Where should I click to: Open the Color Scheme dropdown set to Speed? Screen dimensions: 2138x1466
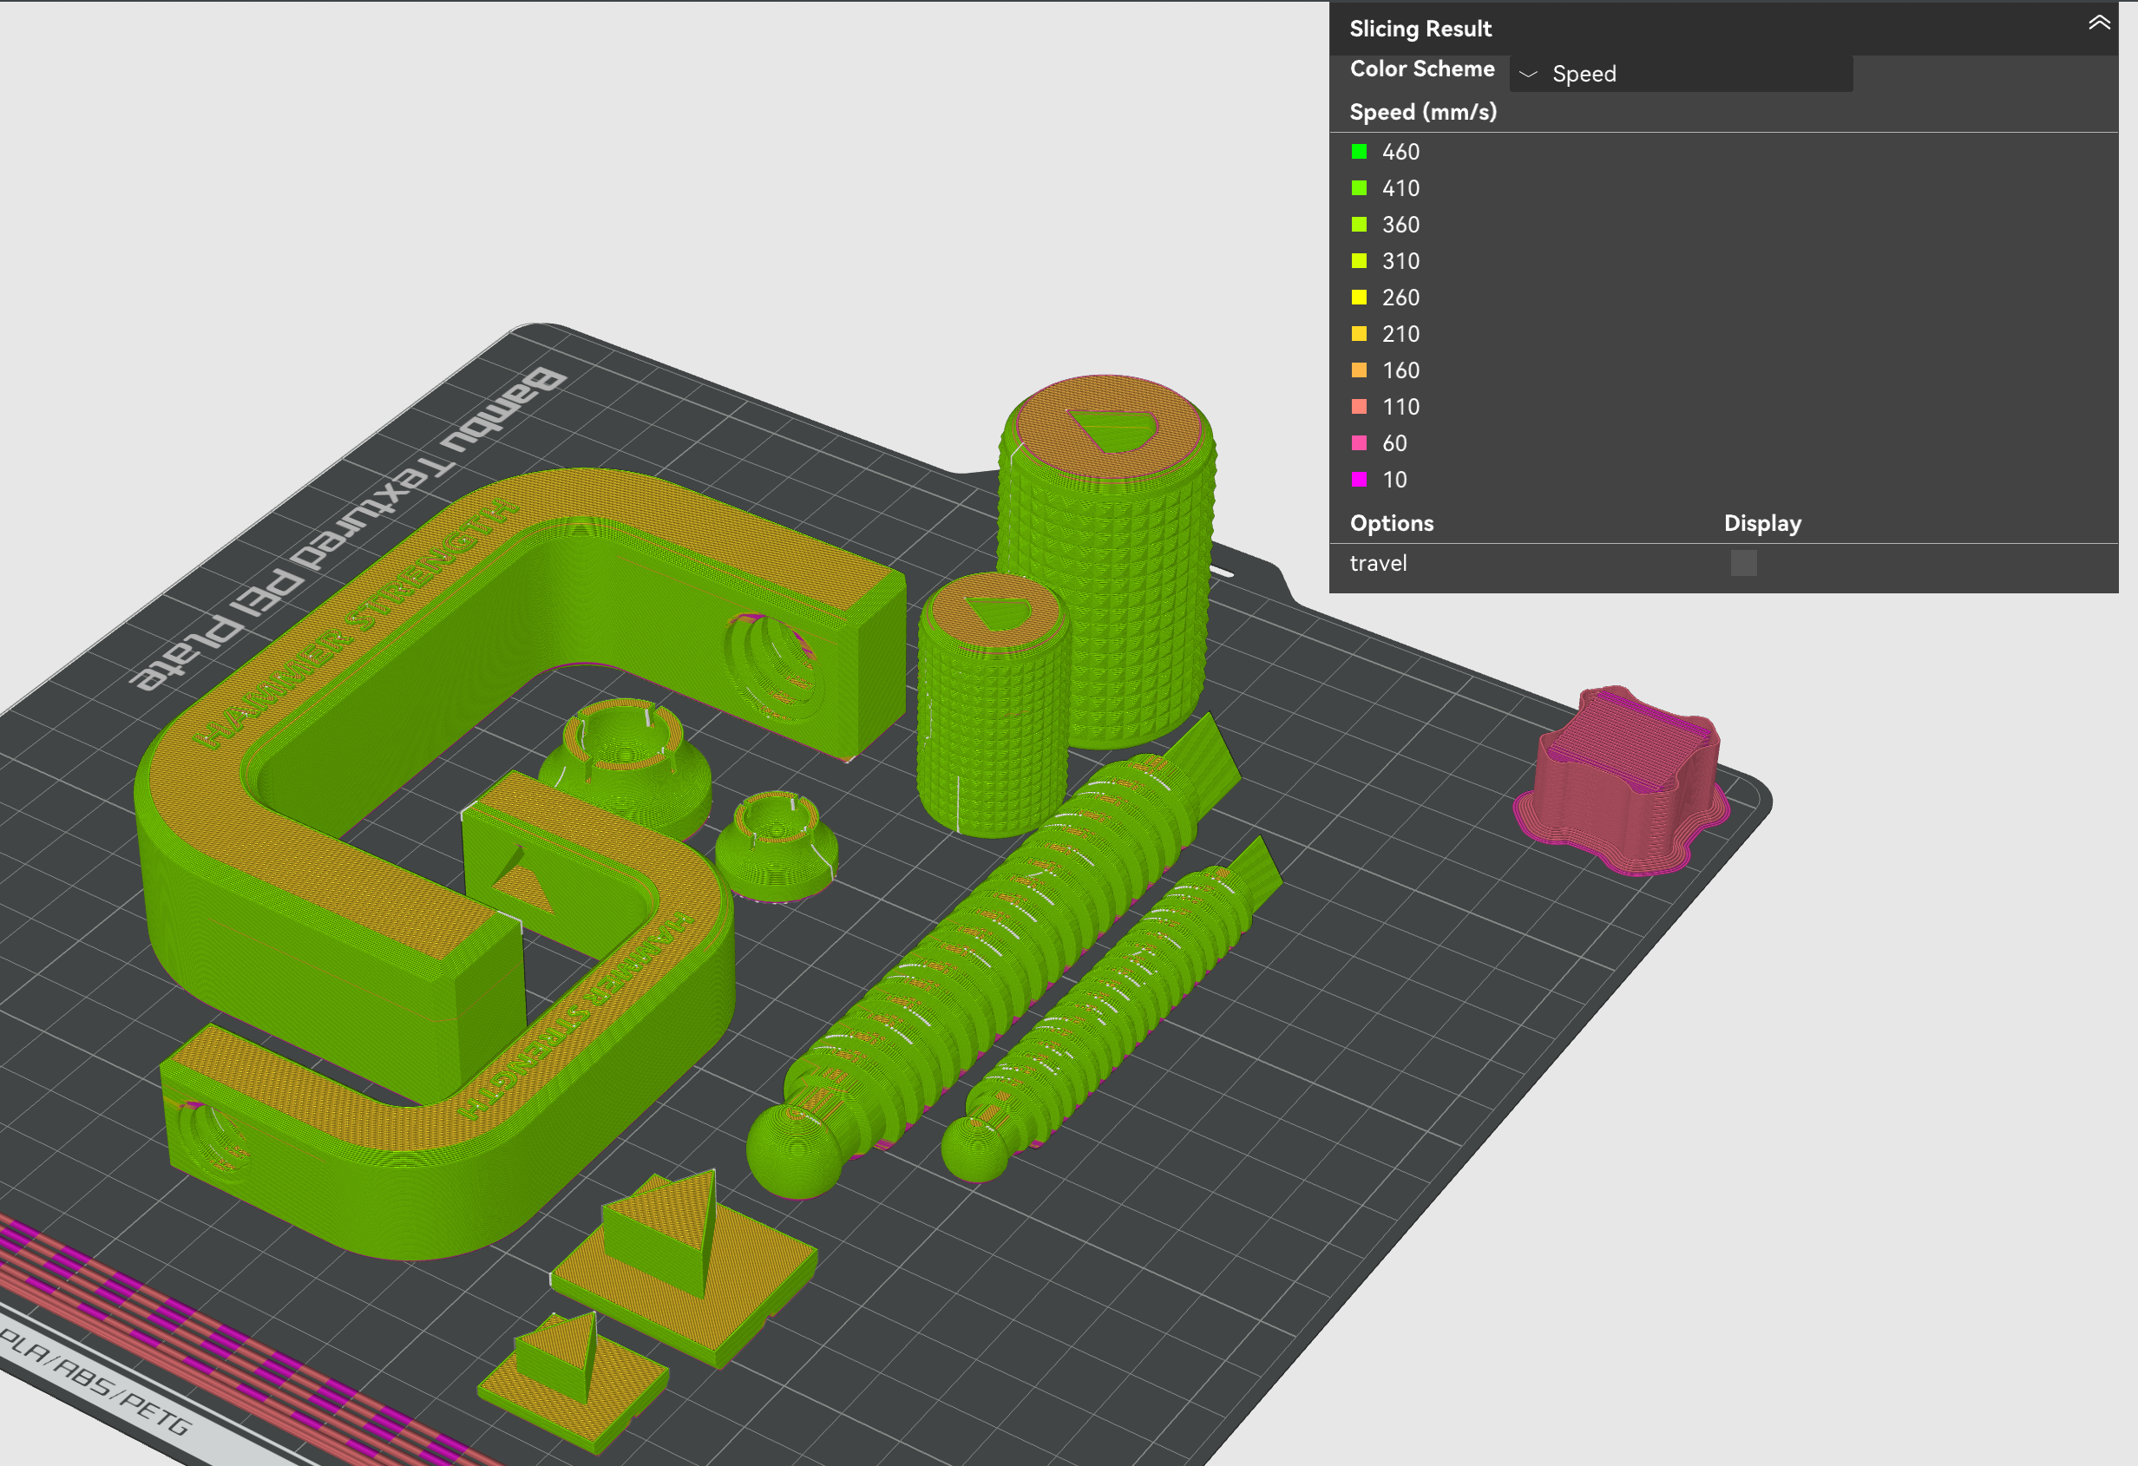point(1681,74)
